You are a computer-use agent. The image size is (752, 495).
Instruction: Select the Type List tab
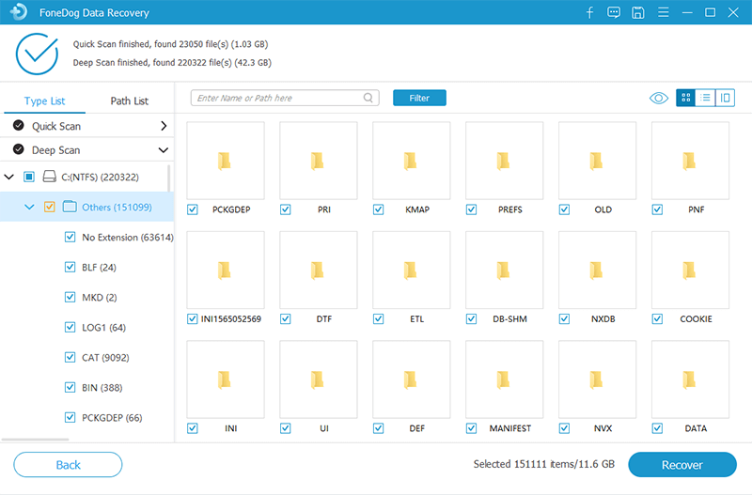pyautogui.click(x=44, y=101)
